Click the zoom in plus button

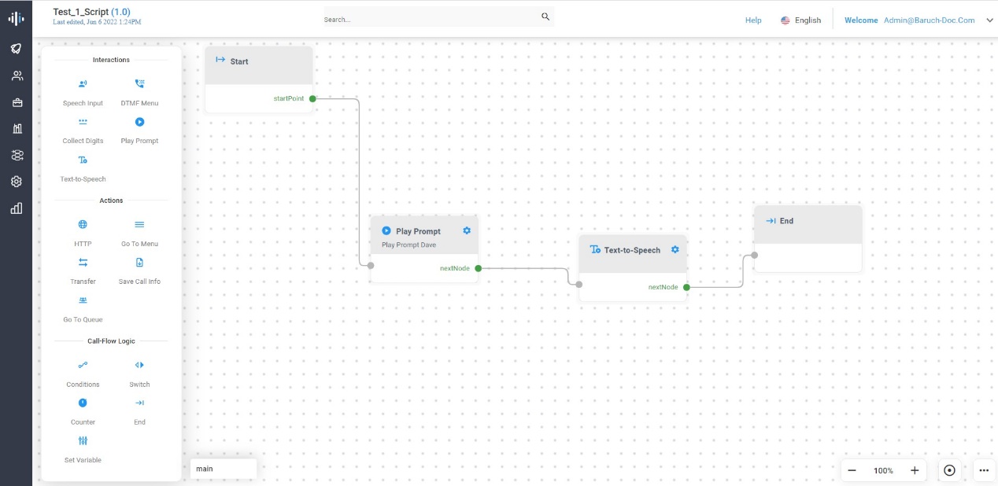[x=915, y=470]
